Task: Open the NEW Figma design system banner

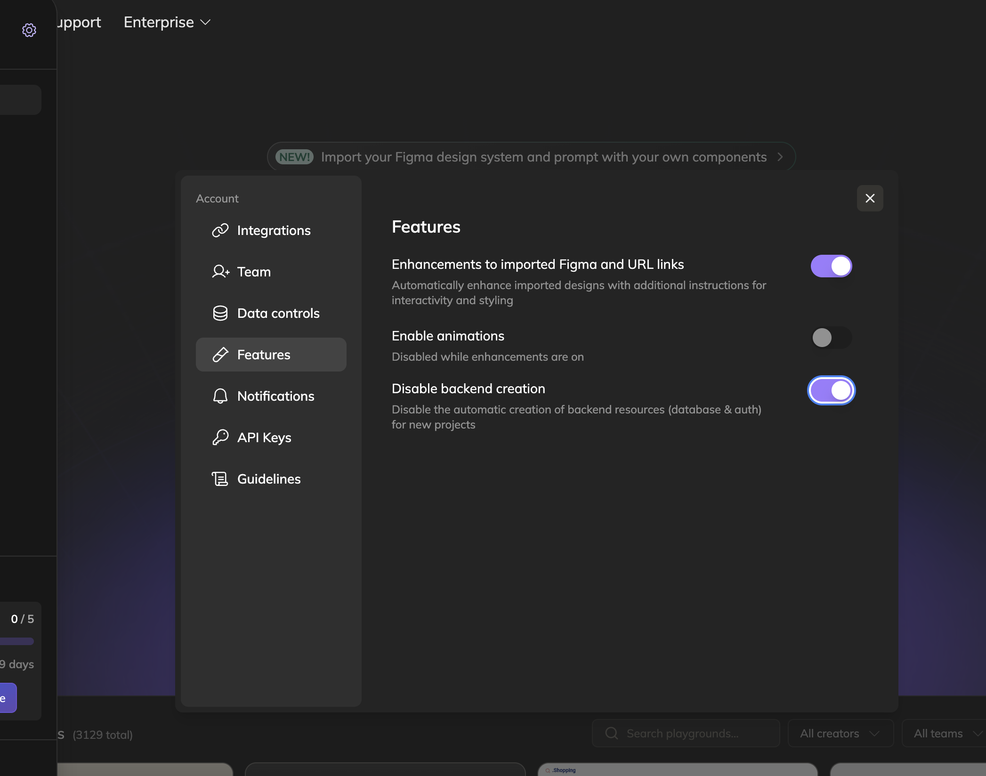Action: point(531,157)
